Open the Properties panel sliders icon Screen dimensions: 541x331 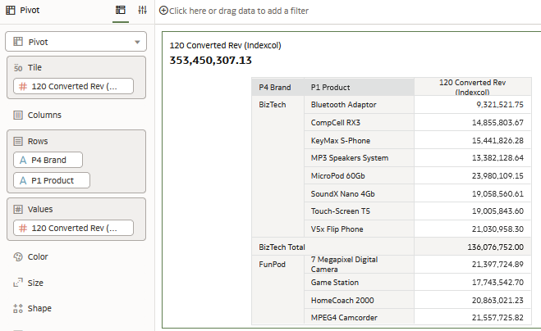coord(142,10)
